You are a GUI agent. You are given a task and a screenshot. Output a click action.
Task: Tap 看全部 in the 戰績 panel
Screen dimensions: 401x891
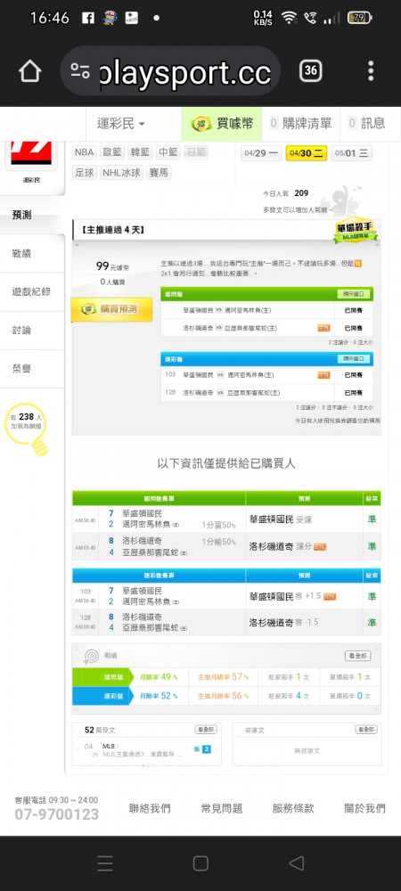click(357, 656)
